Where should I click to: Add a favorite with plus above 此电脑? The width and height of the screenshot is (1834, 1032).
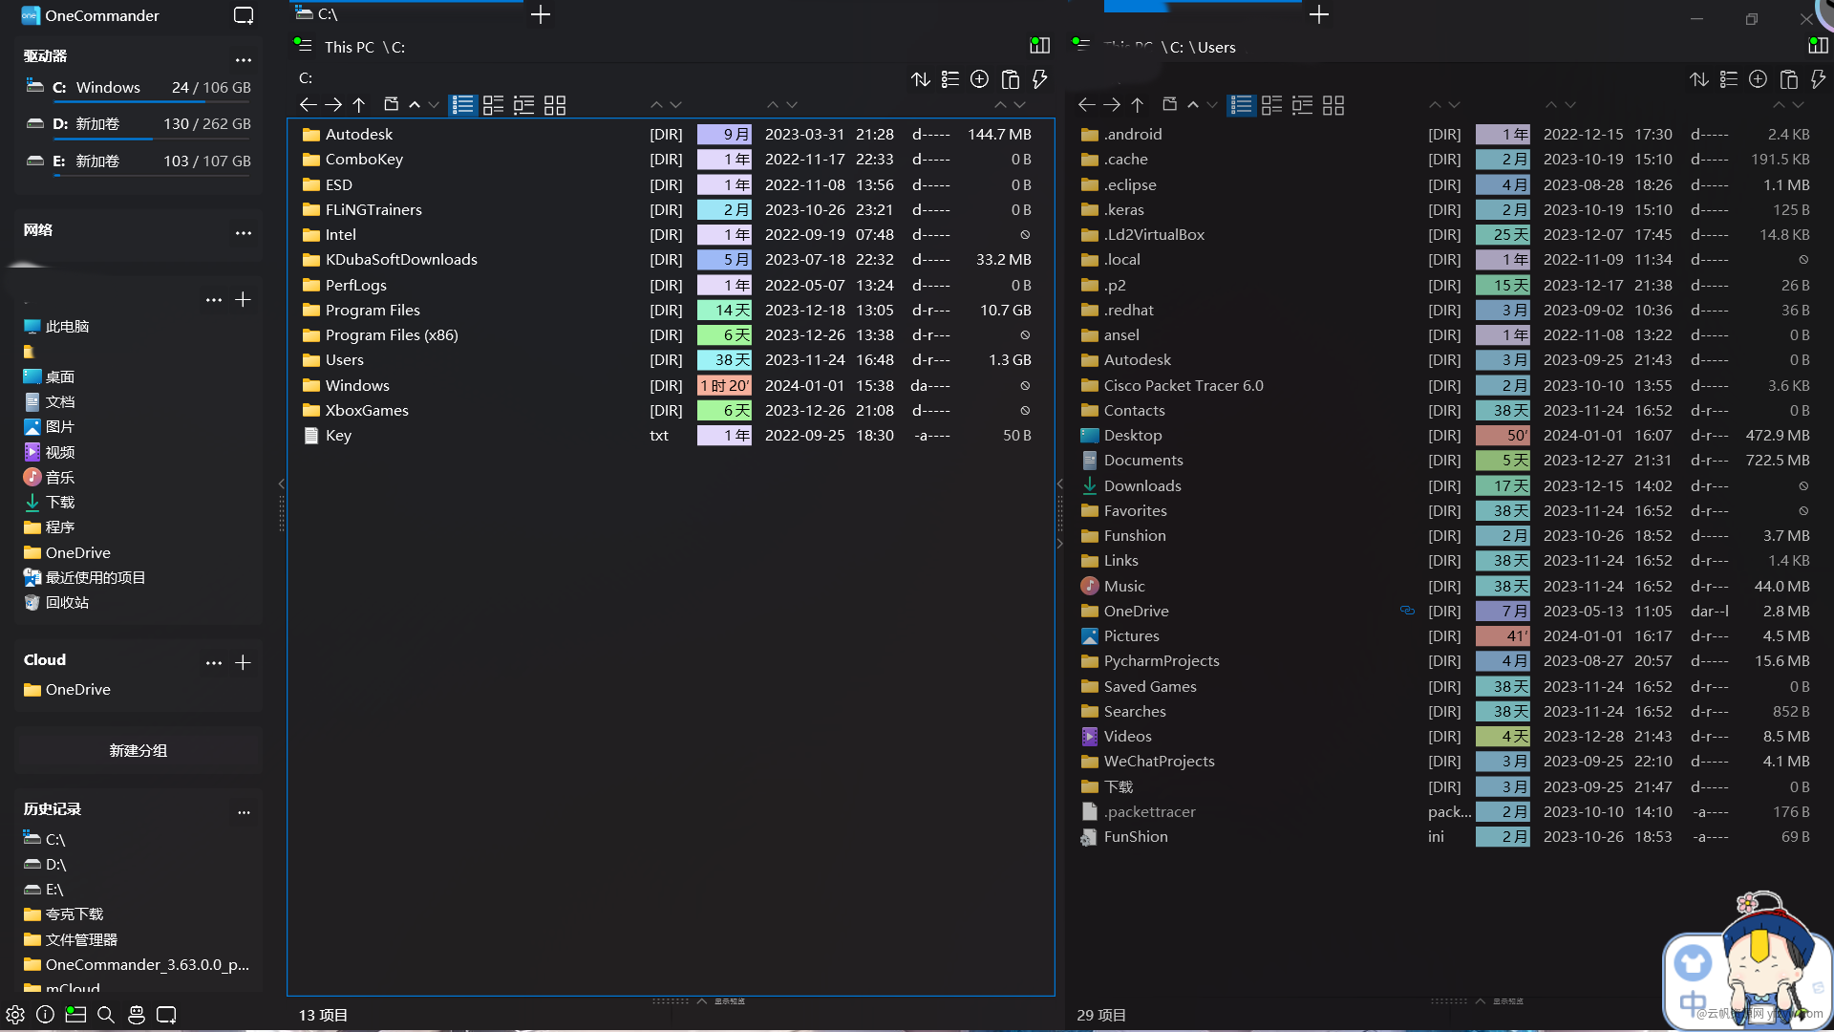(244, 300)
